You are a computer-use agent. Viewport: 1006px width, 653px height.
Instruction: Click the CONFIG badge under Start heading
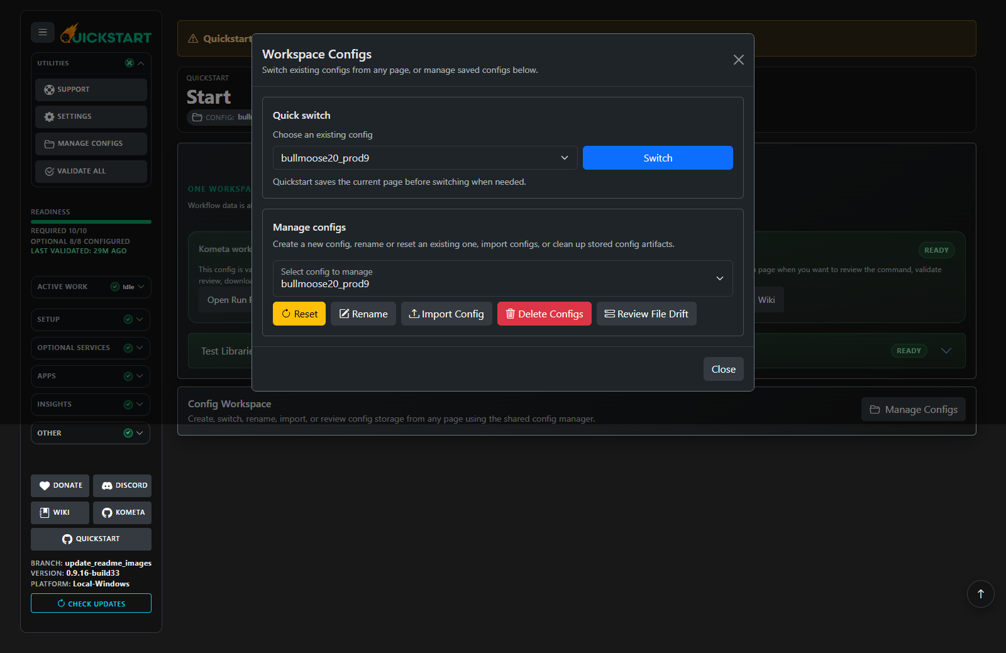pos(219,117)
